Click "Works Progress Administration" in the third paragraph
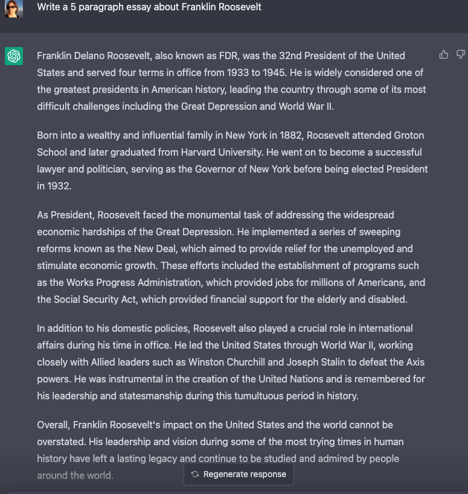This screenshot has height=494, width=468. (x=133, y=283)
